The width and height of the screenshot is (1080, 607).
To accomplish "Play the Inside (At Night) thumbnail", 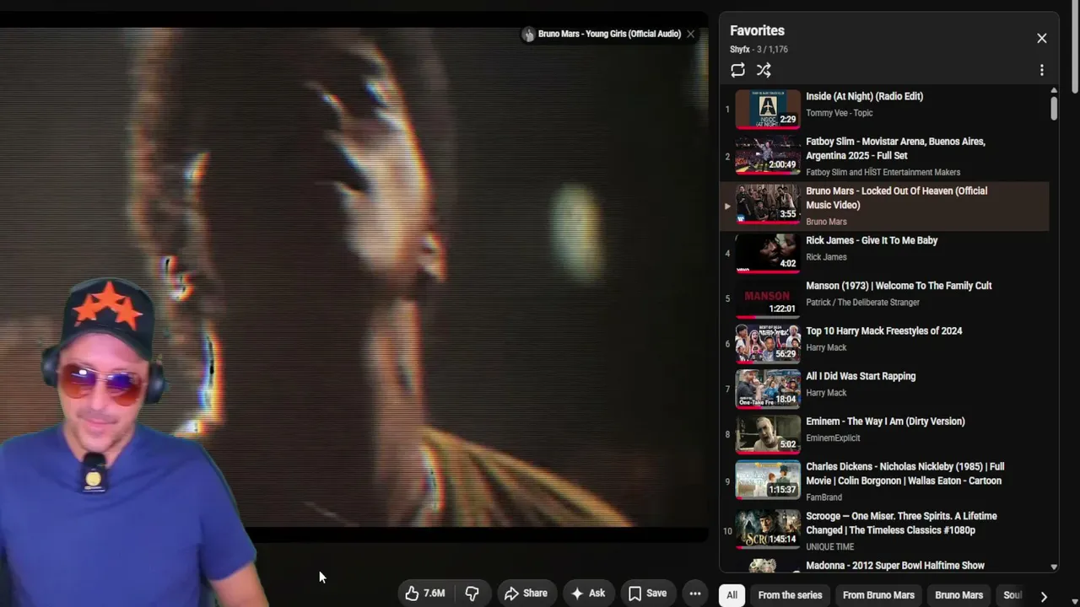I will pyautogui.click(x=767, y=110).
